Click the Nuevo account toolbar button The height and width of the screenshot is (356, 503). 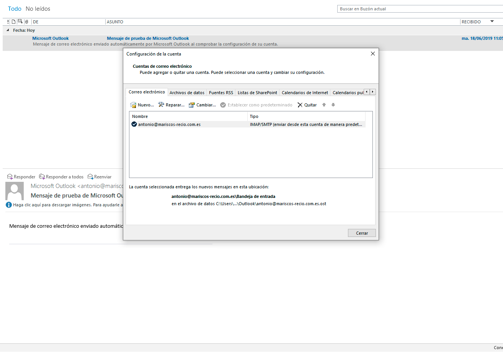pos(142,105)
